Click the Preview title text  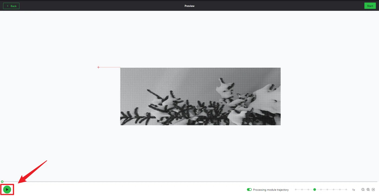190,6
